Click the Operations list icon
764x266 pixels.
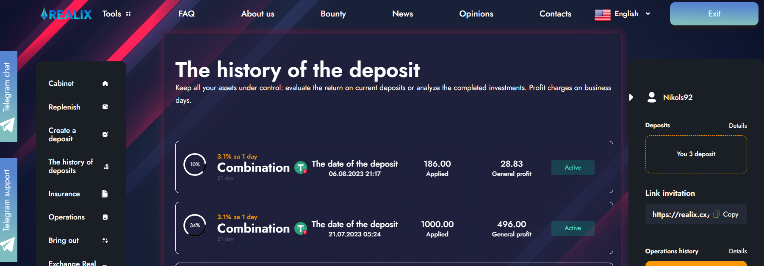pyautogui.click(x=105, y=217)
